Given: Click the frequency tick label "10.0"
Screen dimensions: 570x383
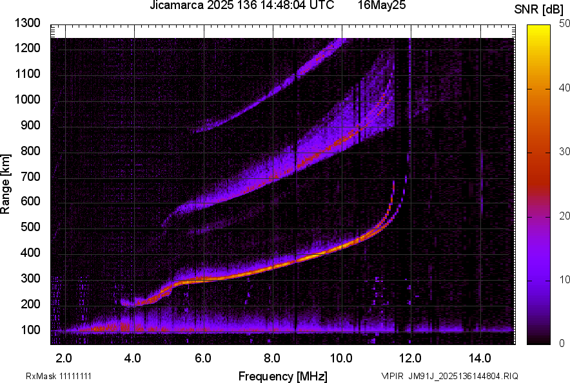Looking at the screenshot, I should (341, 359).
